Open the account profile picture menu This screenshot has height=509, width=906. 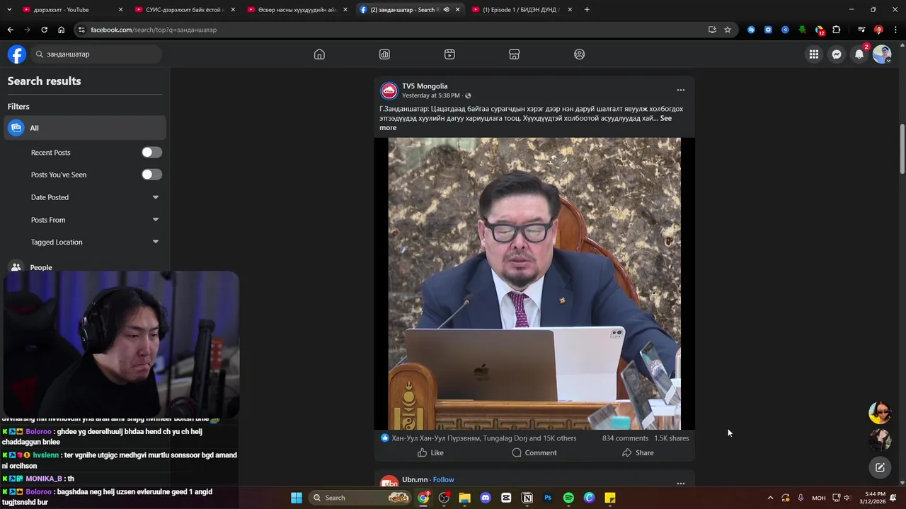click(x=882, y=54)
